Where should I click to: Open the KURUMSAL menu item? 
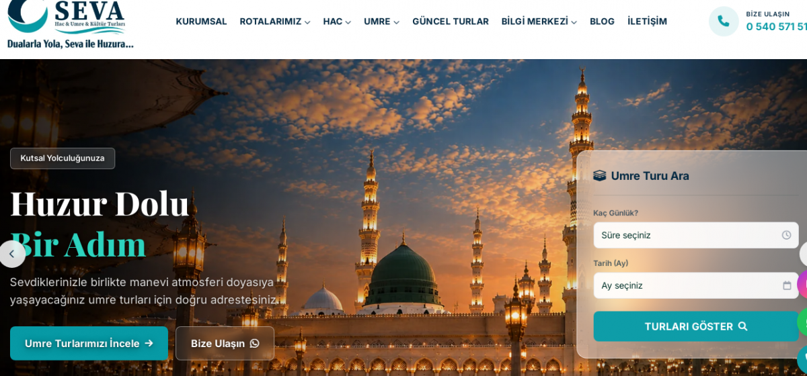(x=201, y=21)
